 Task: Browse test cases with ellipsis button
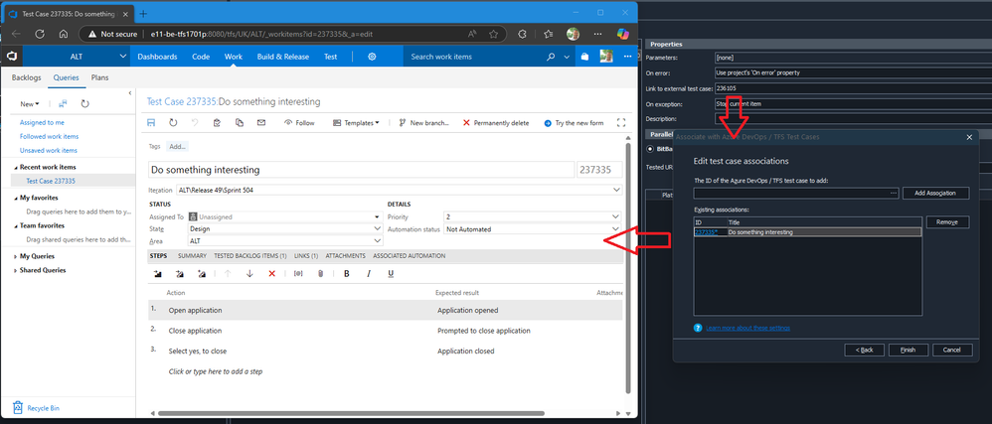point(894,193)
